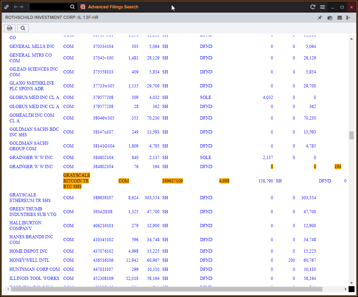The width and height of the screenshot is (358, 297).
Task: Click highlighted GRAYSCALE BITCOIN TR BTC SHS
Action: 77,181
